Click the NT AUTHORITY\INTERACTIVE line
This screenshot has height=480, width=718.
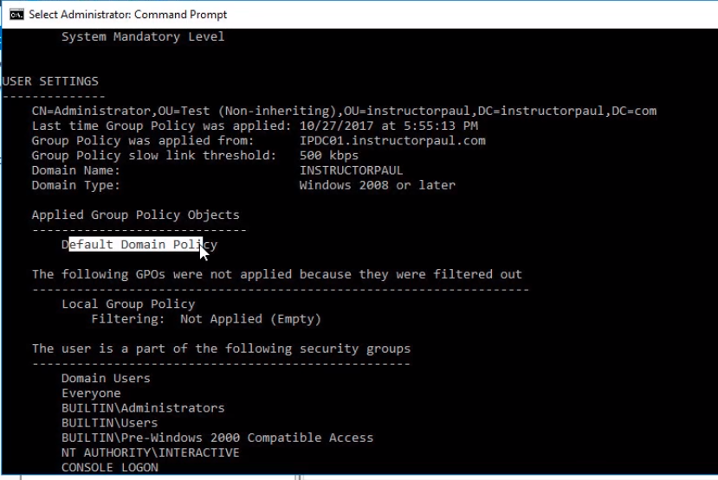[150, 453]
